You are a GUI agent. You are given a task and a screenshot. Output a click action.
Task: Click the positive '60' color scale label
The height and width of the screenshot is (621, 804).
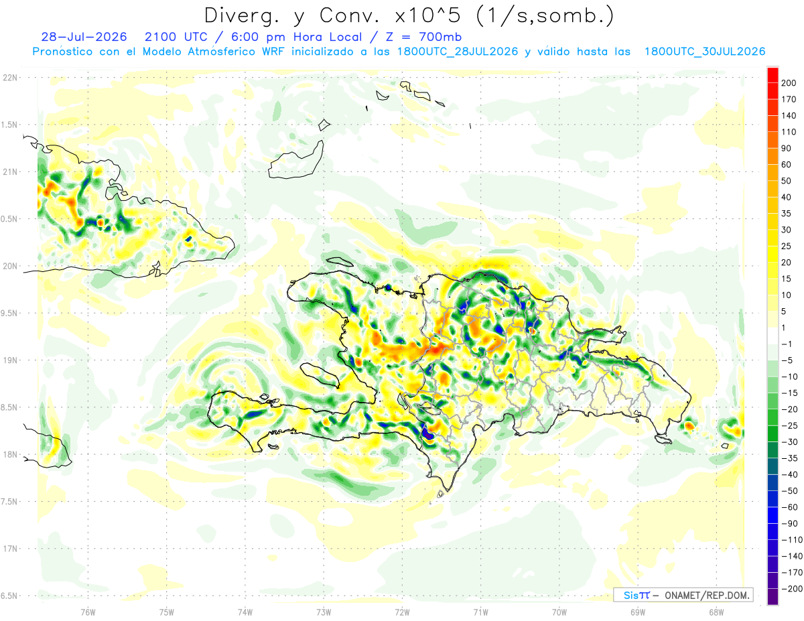coord(787,165)
